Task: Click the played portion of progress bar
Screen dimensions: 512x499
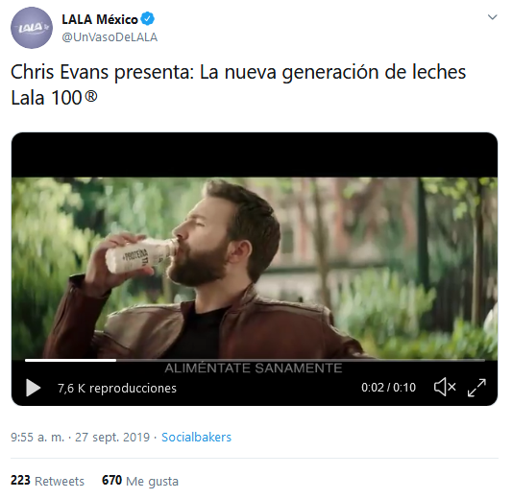Action: (x=70, y=361)
